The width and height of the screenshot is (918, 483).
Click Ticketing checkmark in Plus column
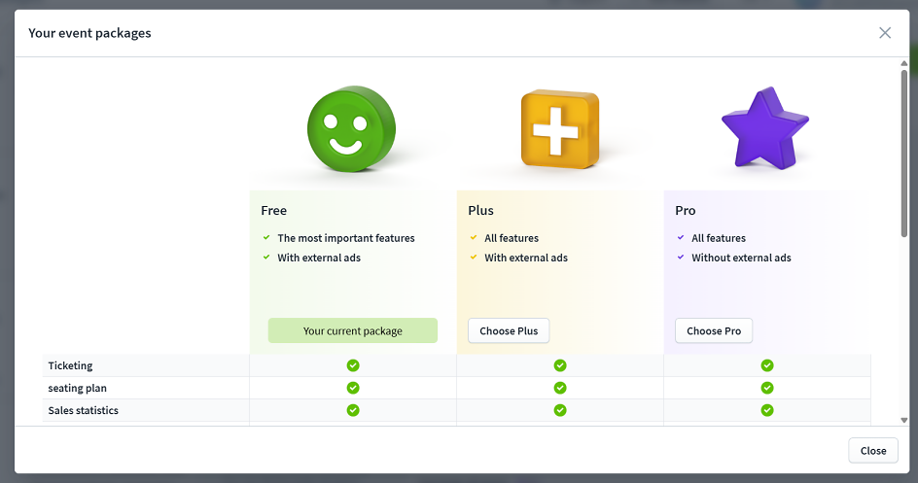560,365
